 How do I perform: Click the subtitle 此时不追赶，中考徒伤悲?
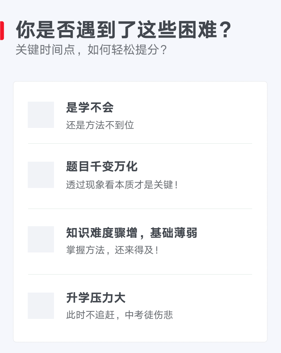click(120, 315)
